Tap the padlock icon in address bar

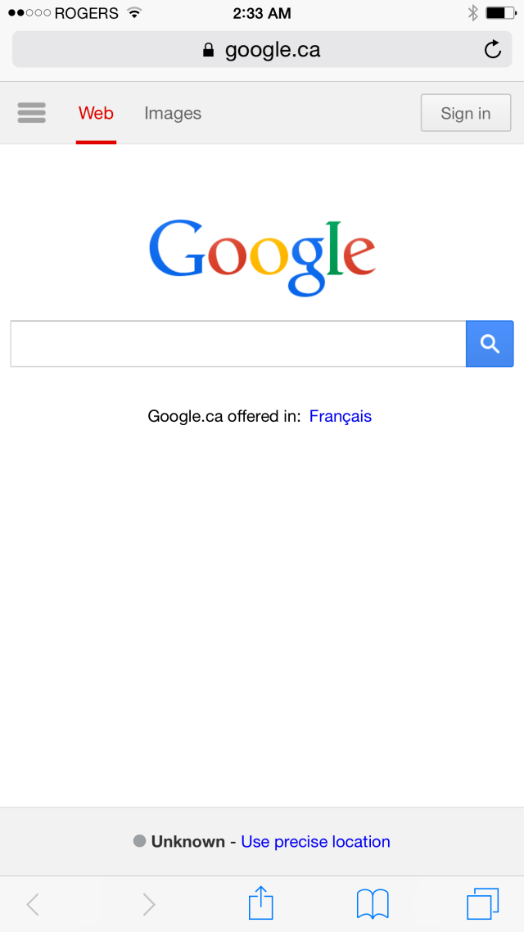pos(208,50)
